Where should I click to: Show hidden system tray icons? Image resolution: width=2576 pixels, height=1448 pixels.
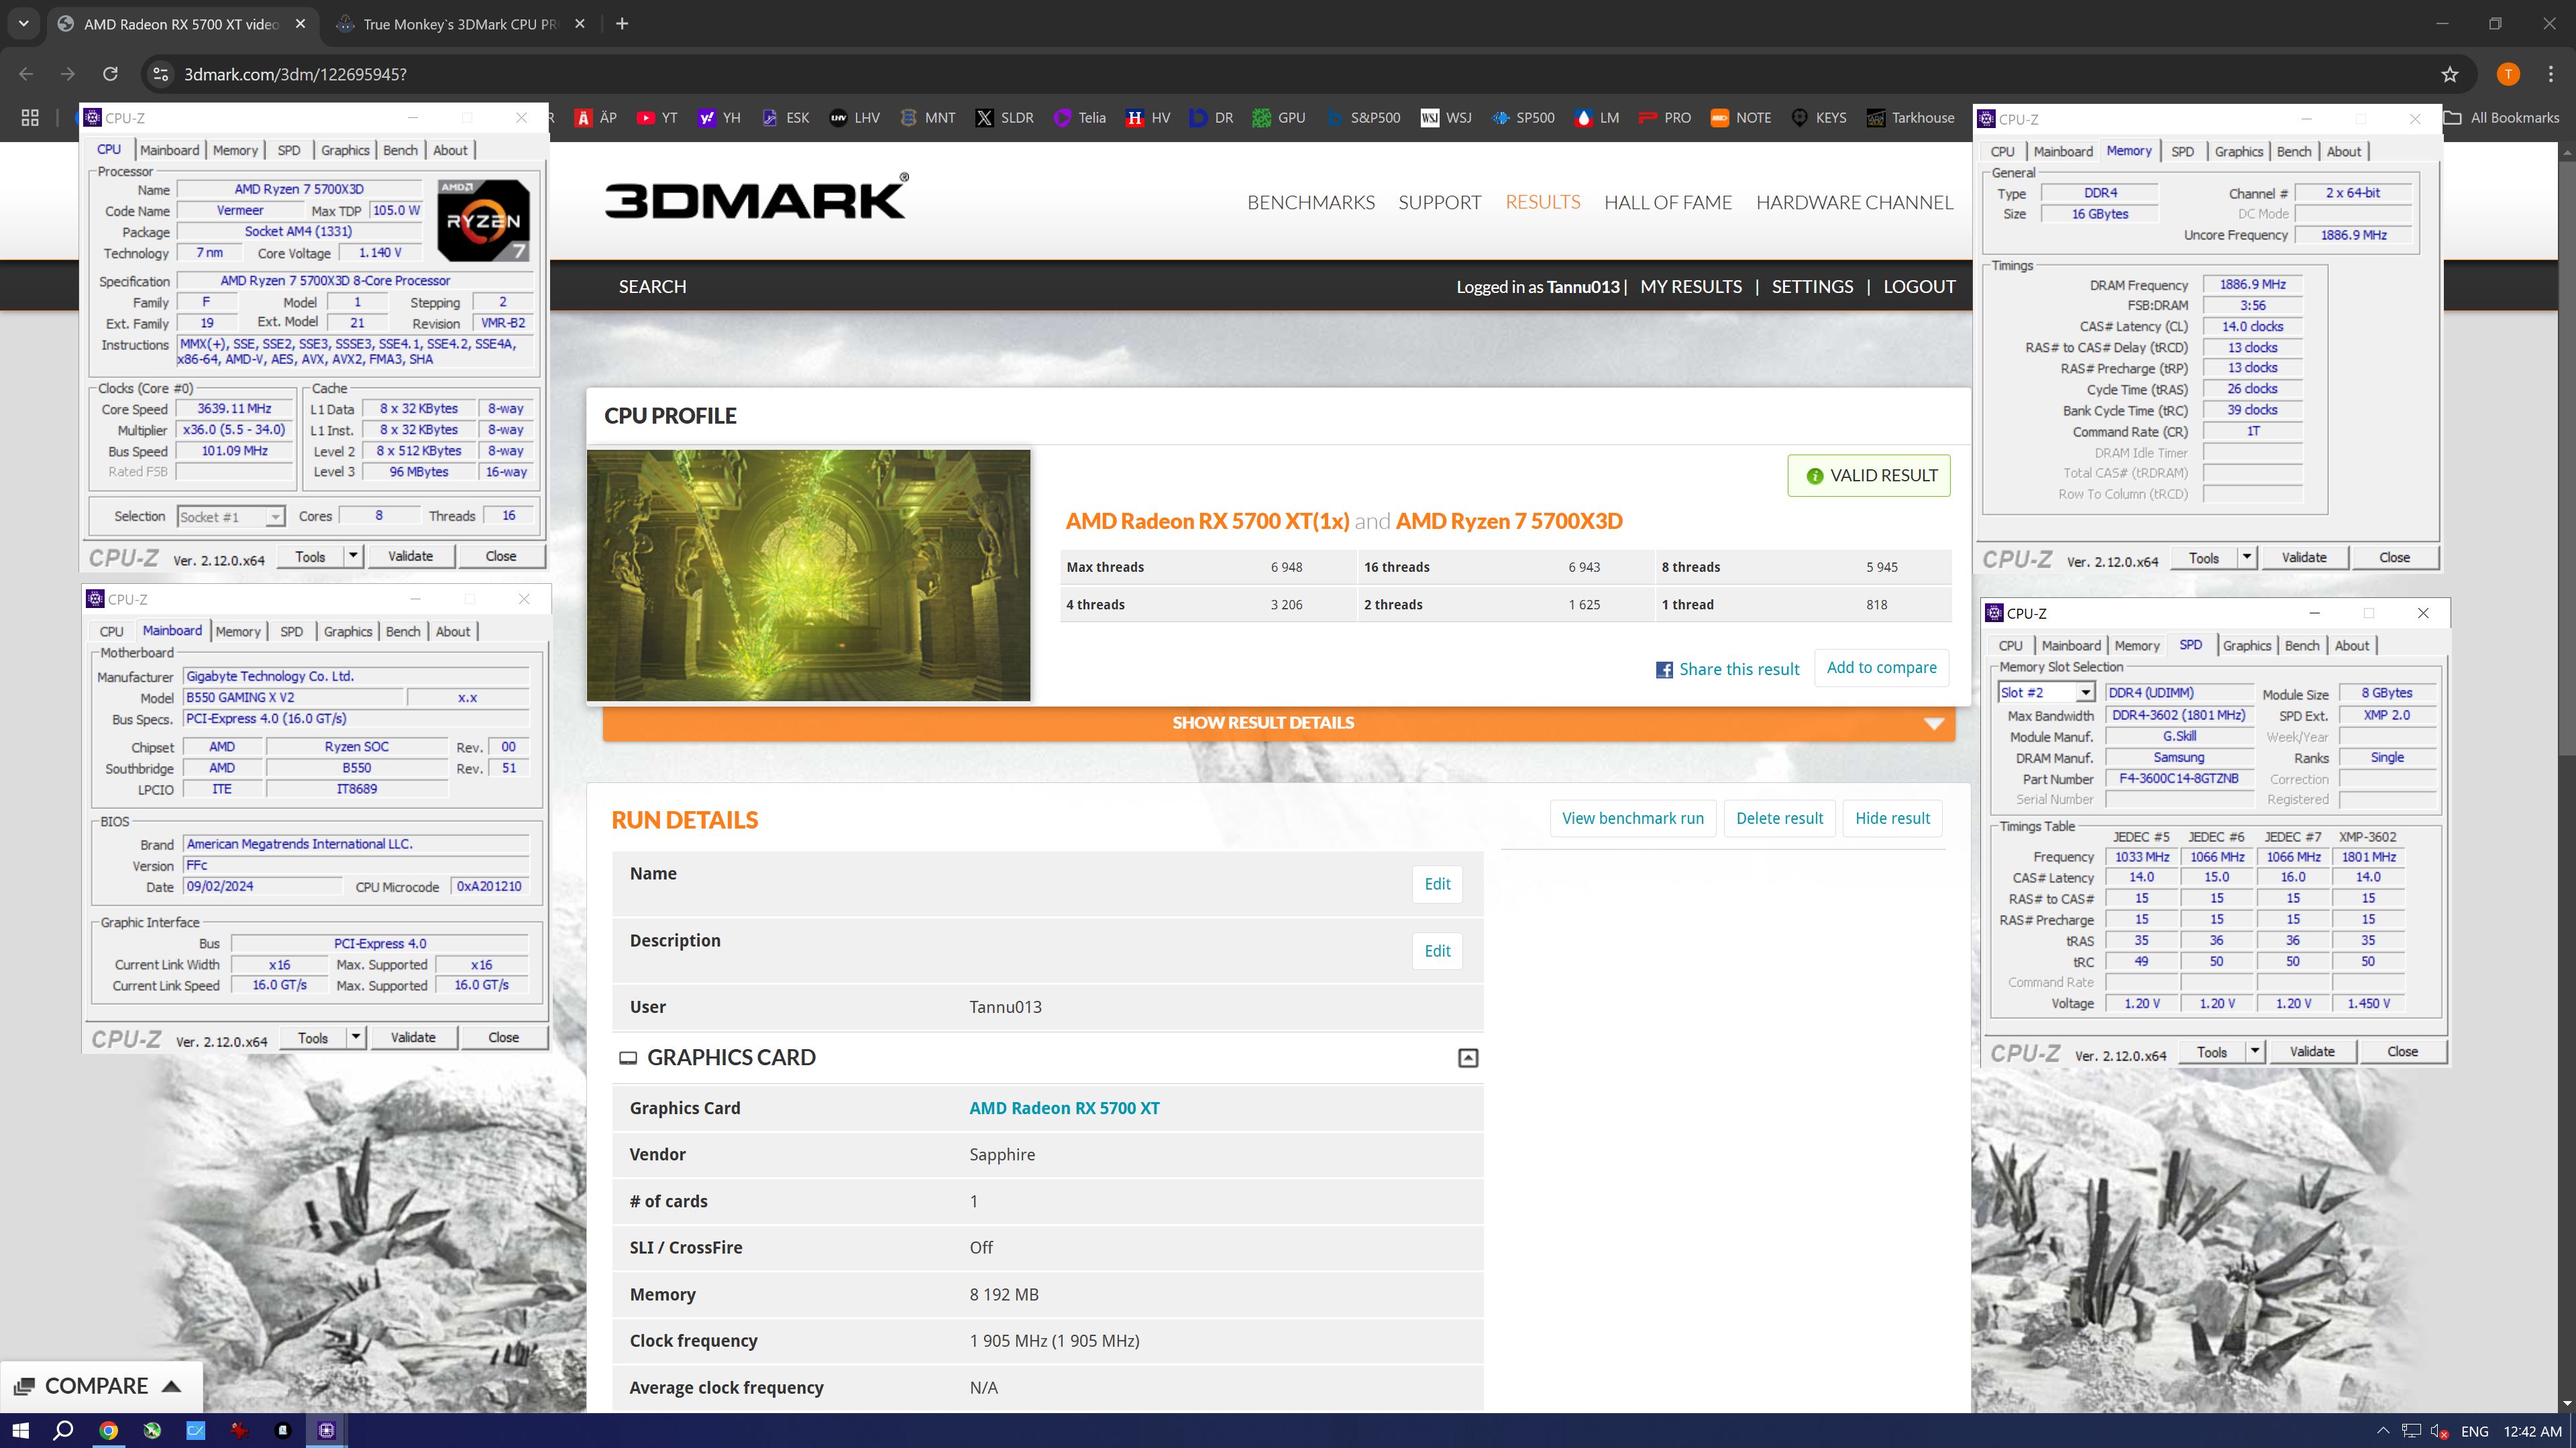(x=2383, y=1431)
